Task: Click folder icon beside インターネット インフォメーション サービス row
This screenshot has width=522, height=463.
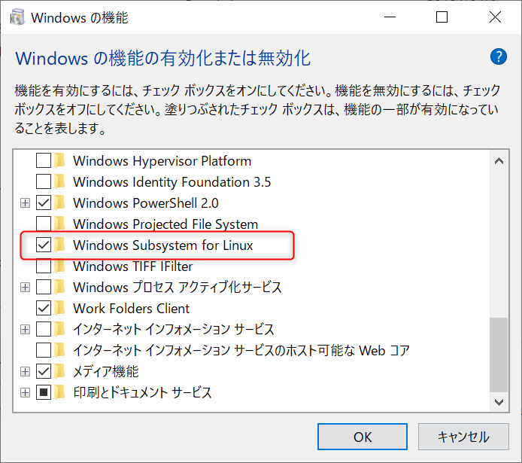Action: [60, 329]
